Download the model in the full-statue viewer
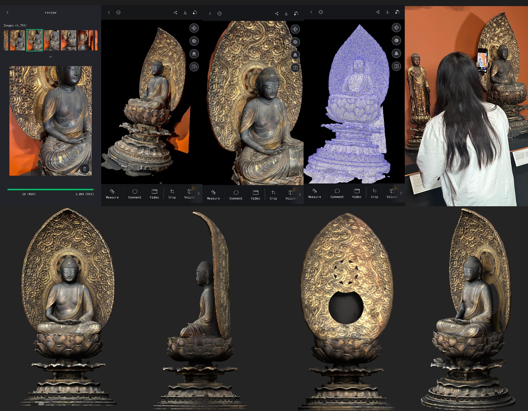The image size is (528, 411). pos(185,12)
